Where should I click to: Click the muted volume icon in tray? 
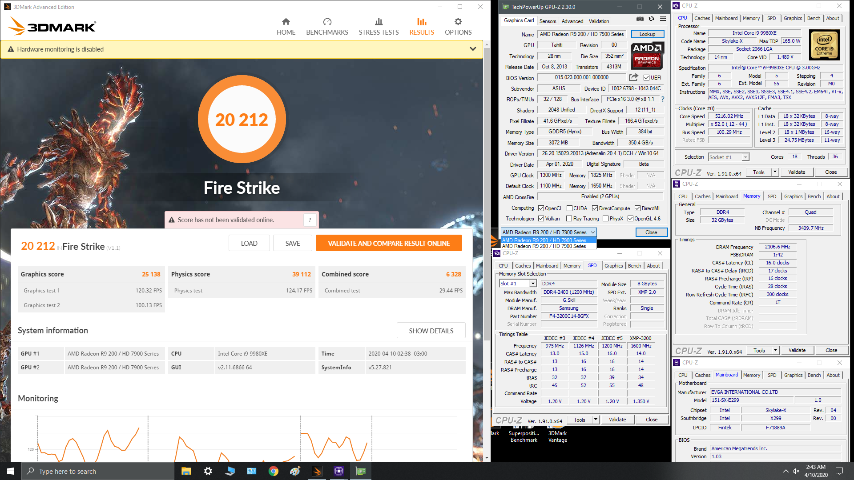click(796, 471)
